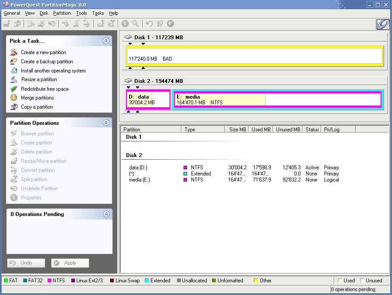Choose Create a new partition

(x=44, y=52)
